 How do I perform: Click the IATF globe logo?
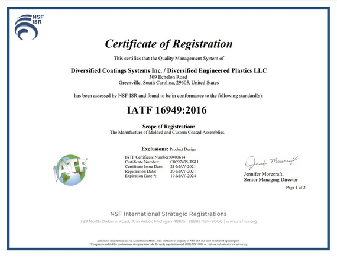point(70,170)
